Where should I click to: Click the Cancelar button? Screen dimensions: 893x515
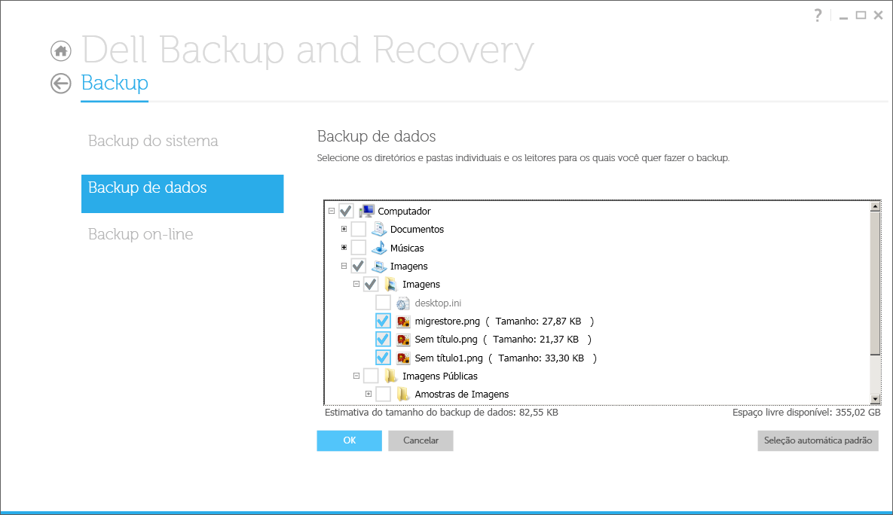pyautogui.click(x=421, y=440)
